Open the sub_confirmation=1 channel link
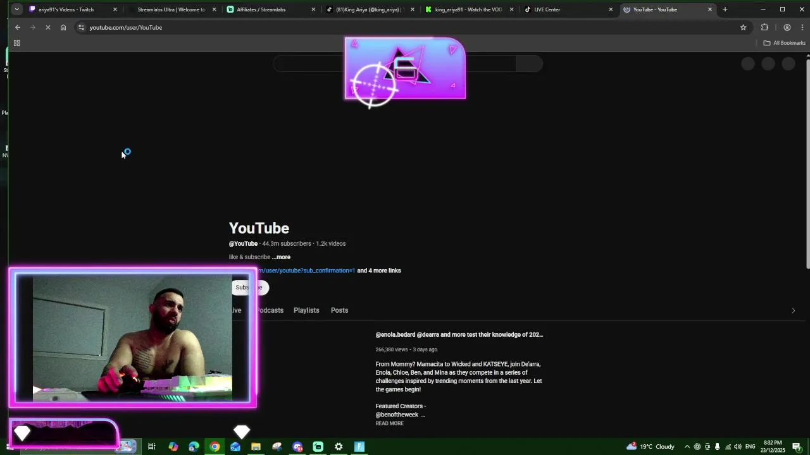The width and height of the screenshot is (810, 455). [306, 270]
